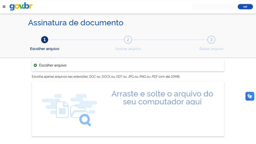Click the drag and drop file area
This screenshot has height=144, width=256.
pyautogui.click(x=128, y=109)
